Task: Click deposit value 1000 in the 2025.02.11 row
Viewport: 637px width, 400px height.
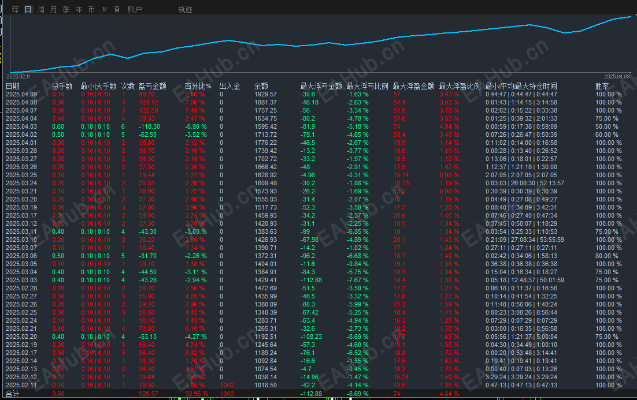Action: point(227,385)
